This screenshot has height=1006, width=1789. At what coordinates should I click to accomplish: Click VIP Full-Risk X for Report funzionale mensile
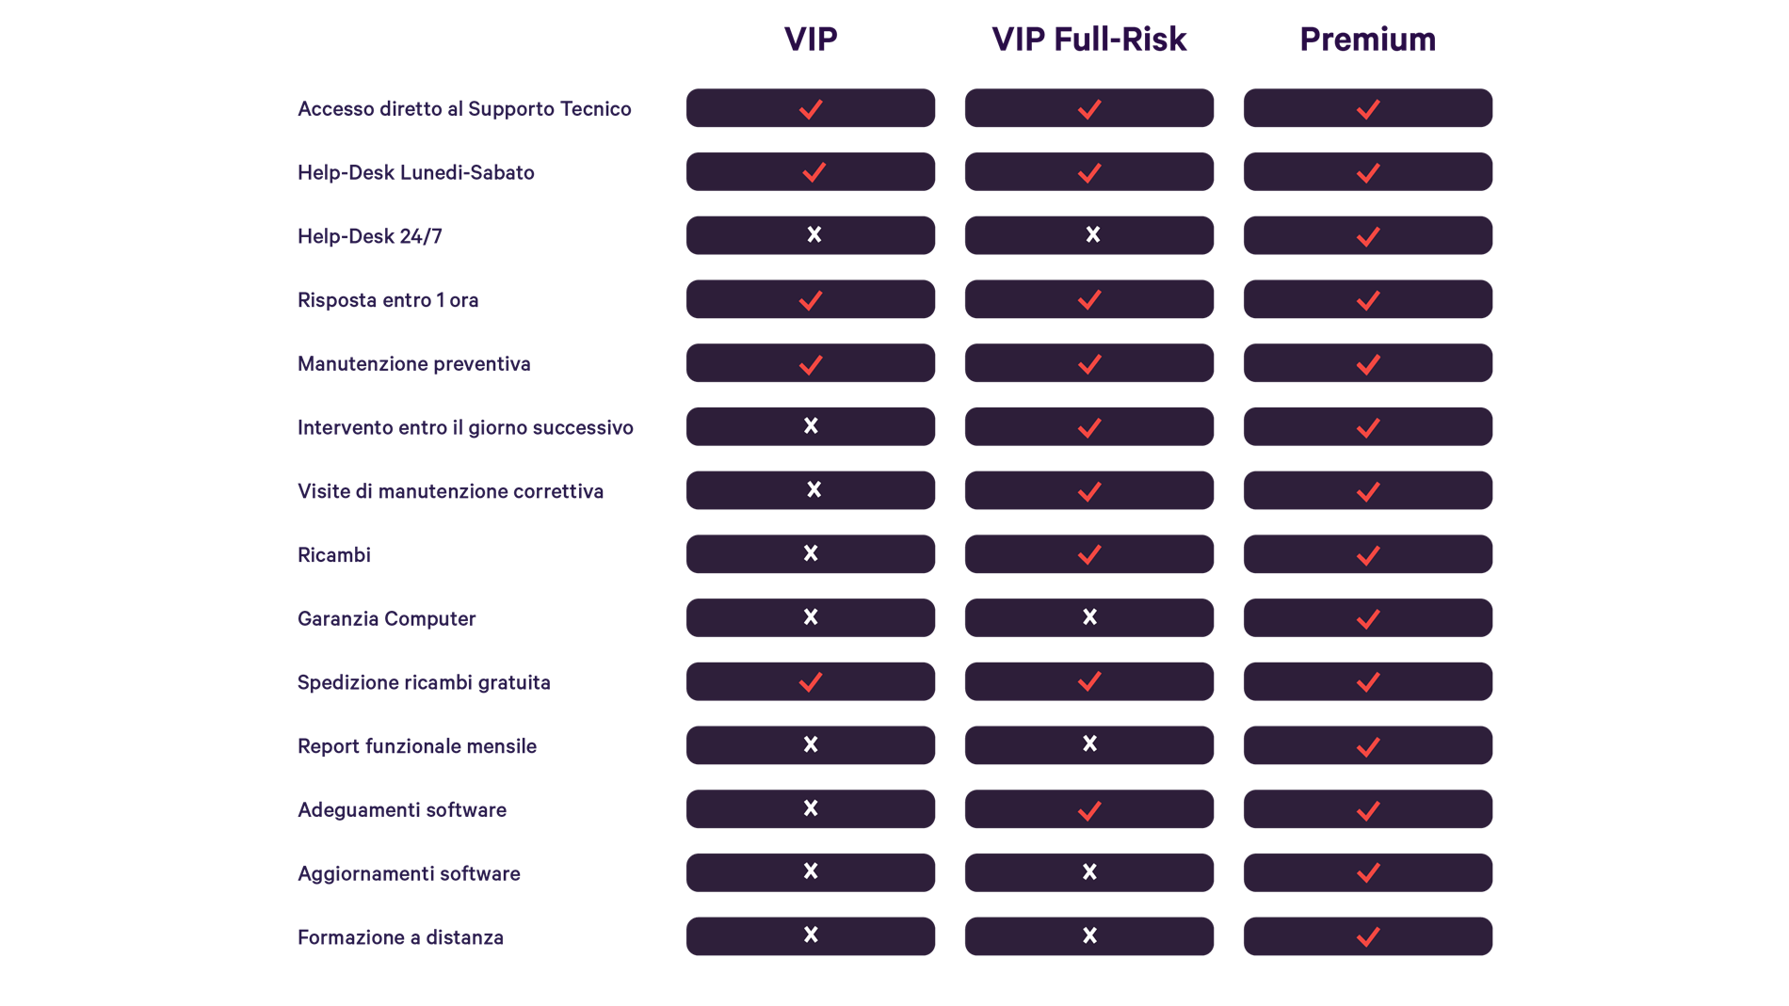1089,744
